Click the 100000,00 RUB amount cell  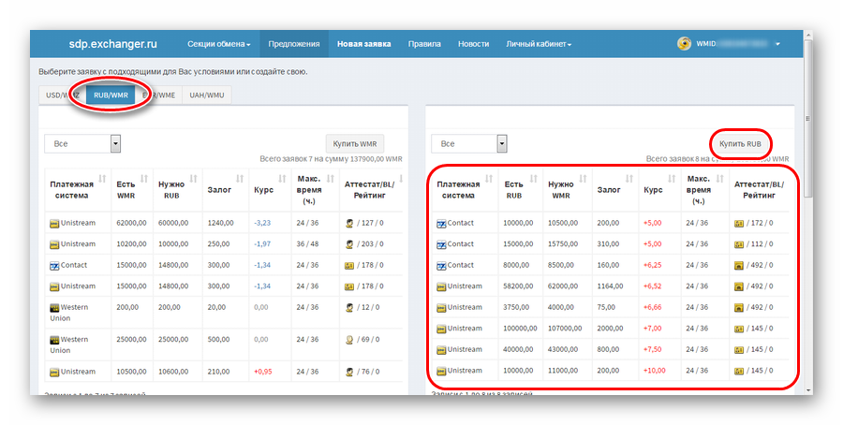tap(520, 329)
